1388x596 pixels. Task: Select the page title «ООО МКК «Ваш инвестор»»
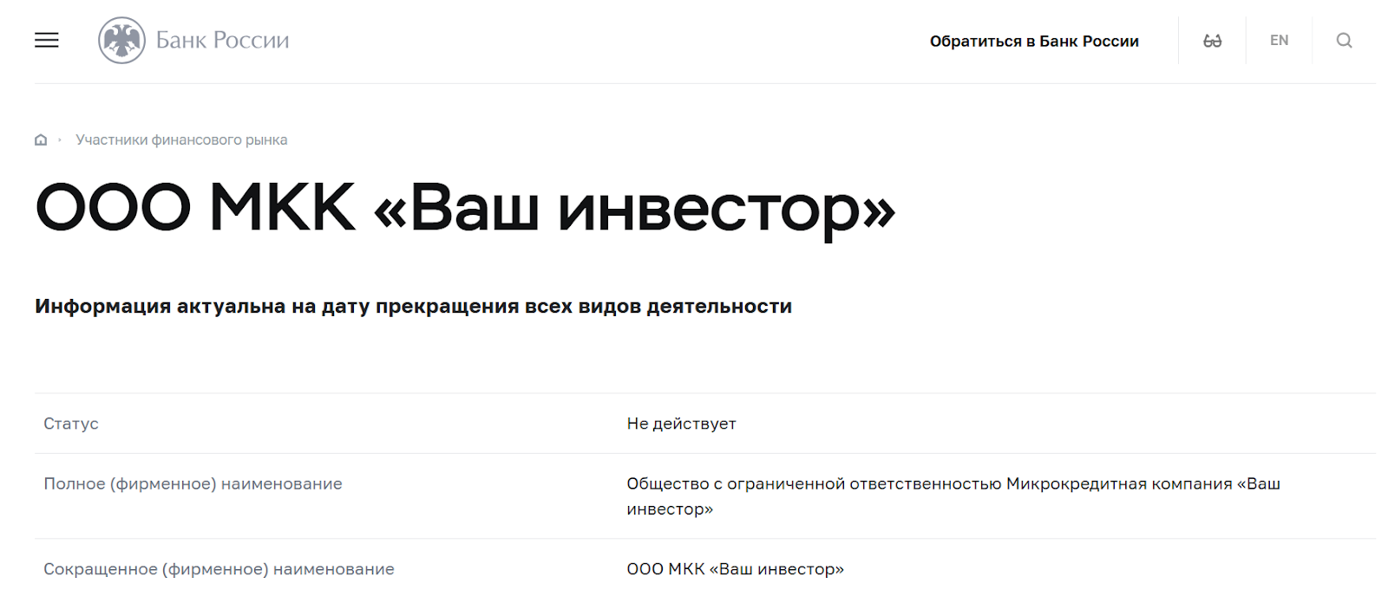coord(465,209)
